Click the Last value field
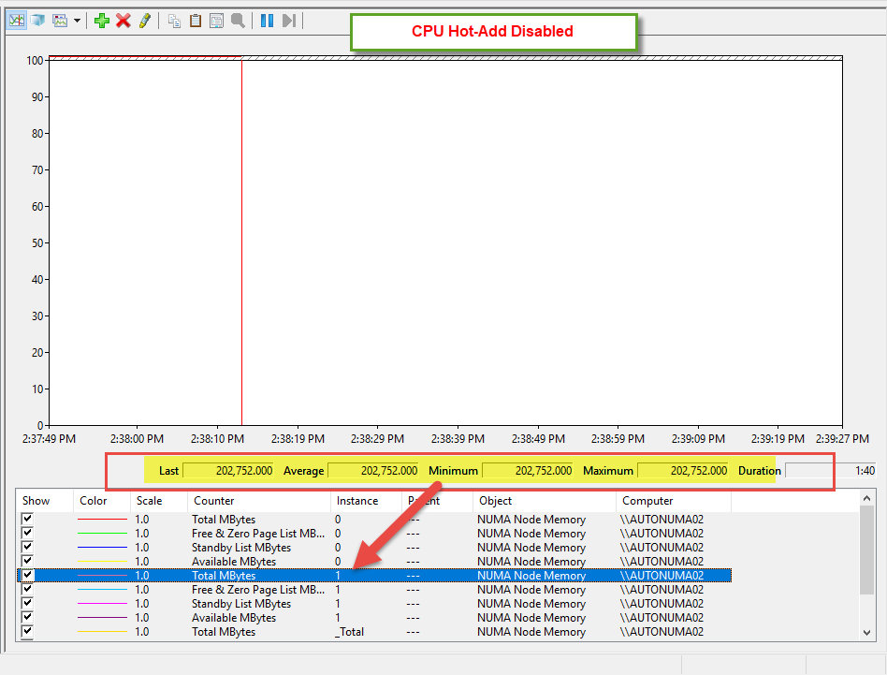 (x=229, y=471)
